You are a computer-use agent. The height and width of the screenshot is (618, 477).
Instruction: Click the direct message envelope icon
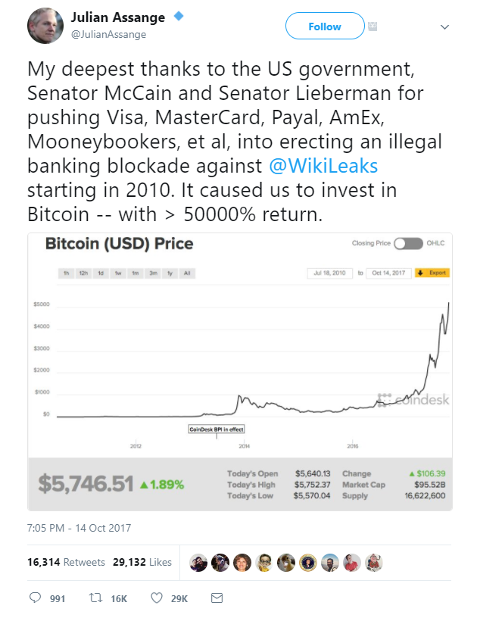tap(217, 598)
